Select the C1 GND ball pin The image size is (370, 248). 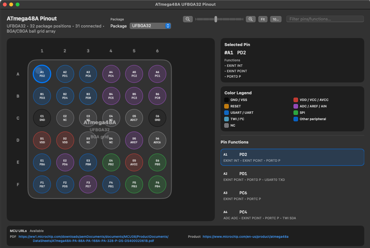[x=42, y=118]
